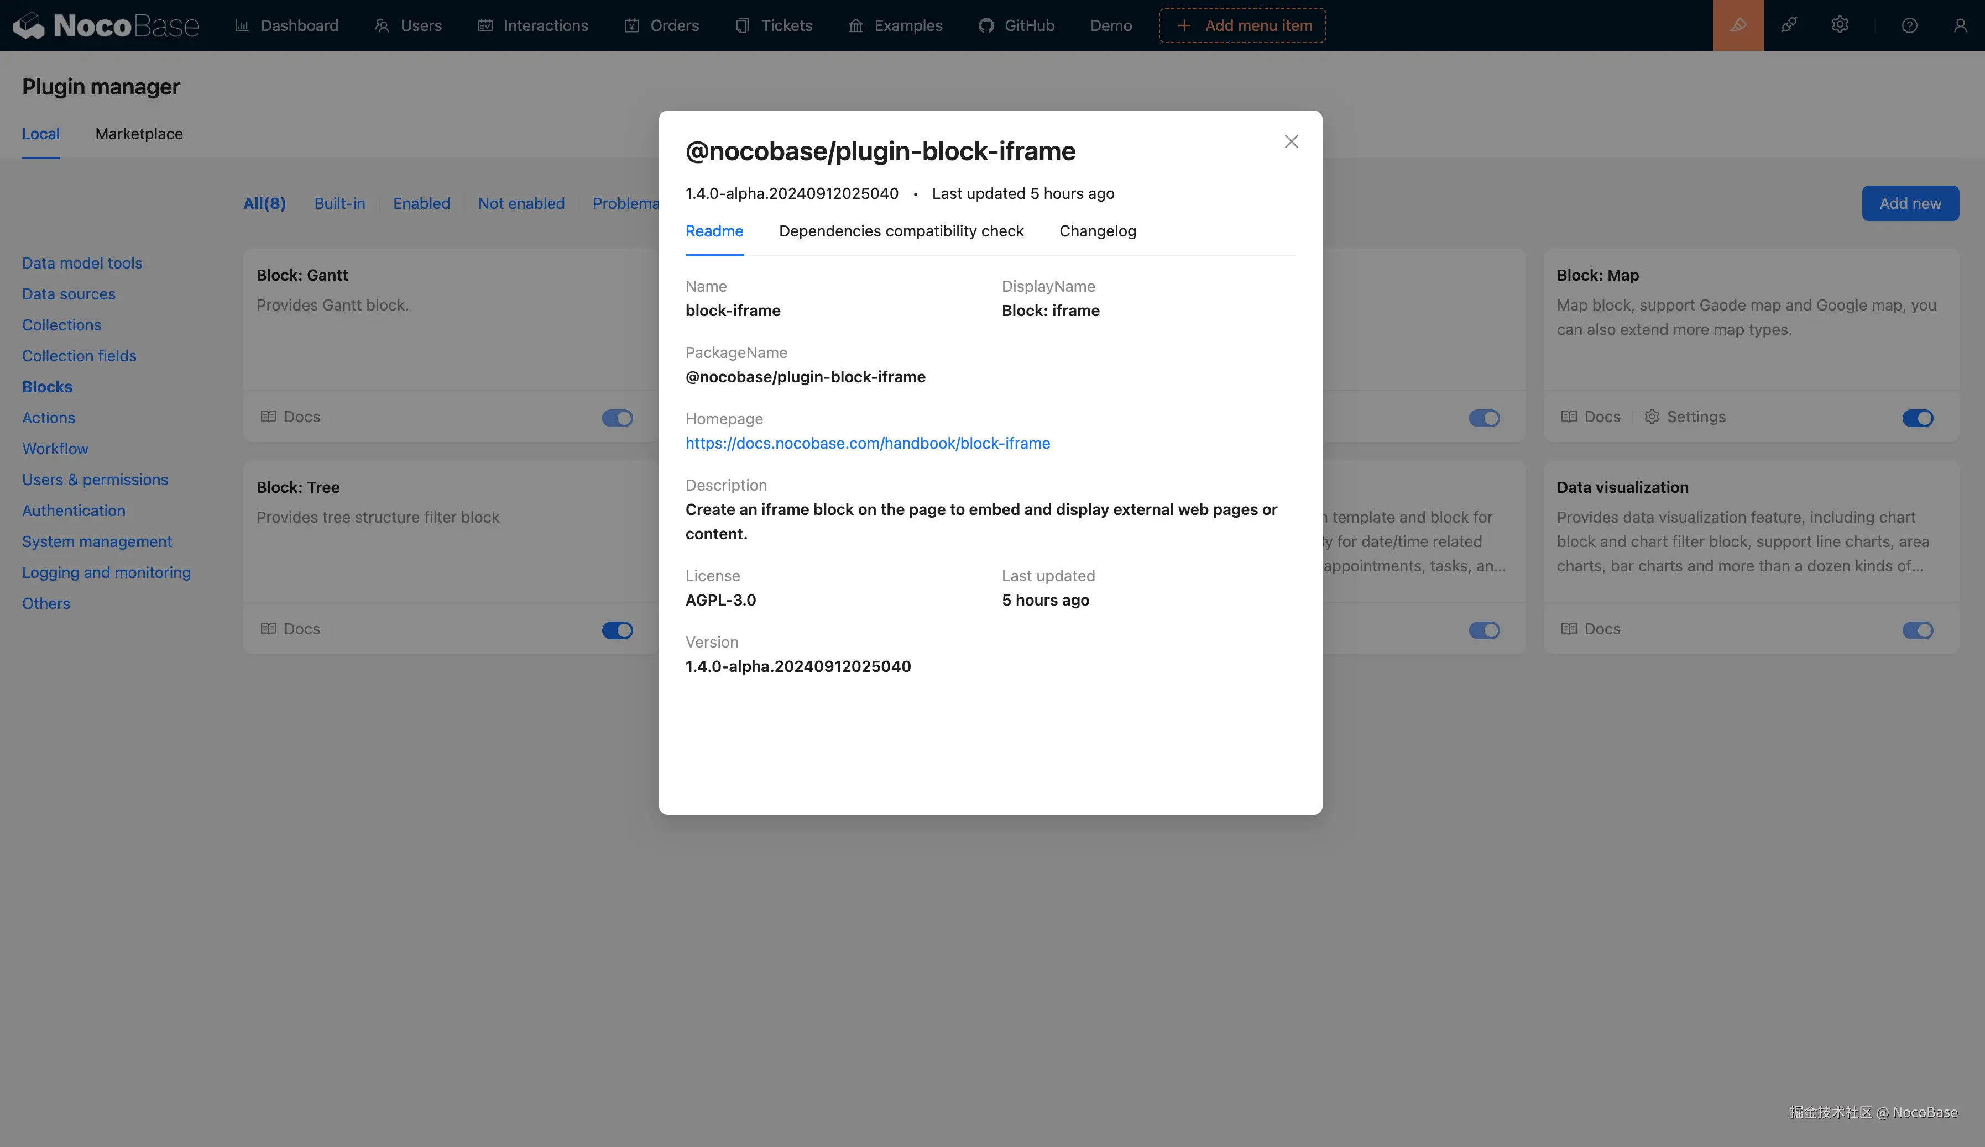Close the plugin-block-iframe dialog
The width and height of the screenshot is (1985, 1147).
[x=1291, y=141]
